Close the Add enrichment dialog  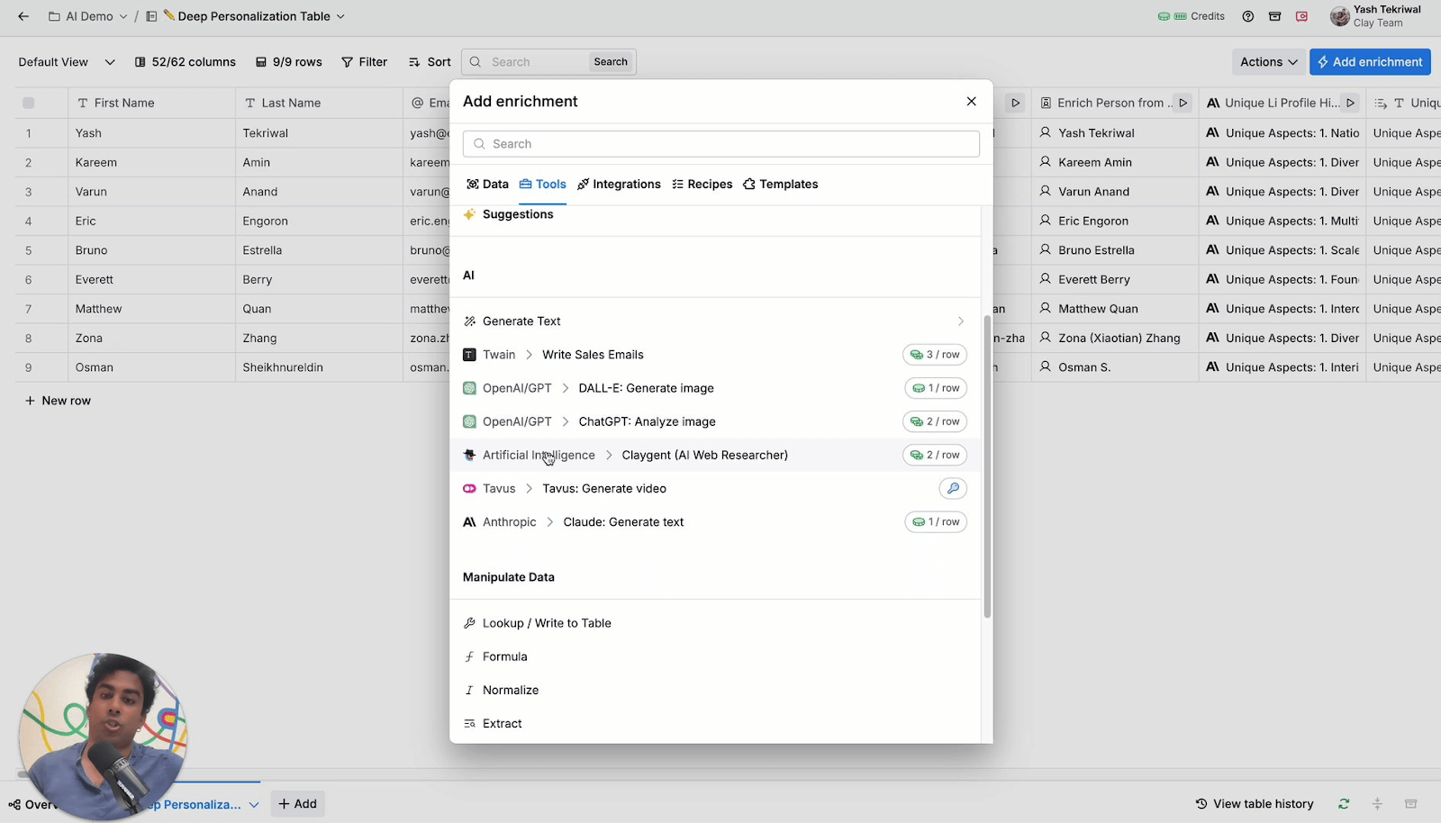click(971, 102)
